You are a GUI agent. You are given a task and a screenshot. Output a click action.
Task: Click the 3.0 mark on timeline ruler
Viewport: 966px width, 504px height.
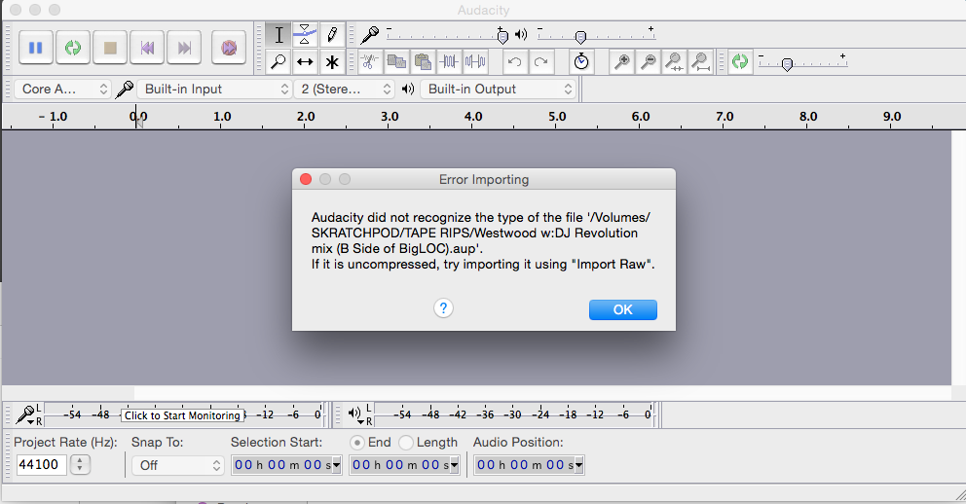click(x=390, y=117)
